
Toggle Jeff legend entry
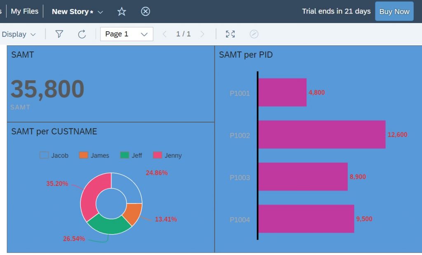point(131,155)
